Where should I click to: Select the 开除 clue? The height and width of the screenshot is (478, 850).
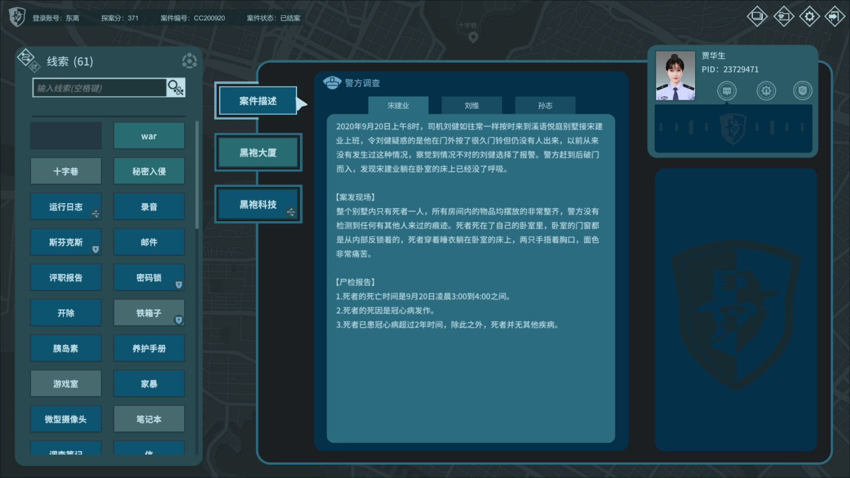[66, 313]
